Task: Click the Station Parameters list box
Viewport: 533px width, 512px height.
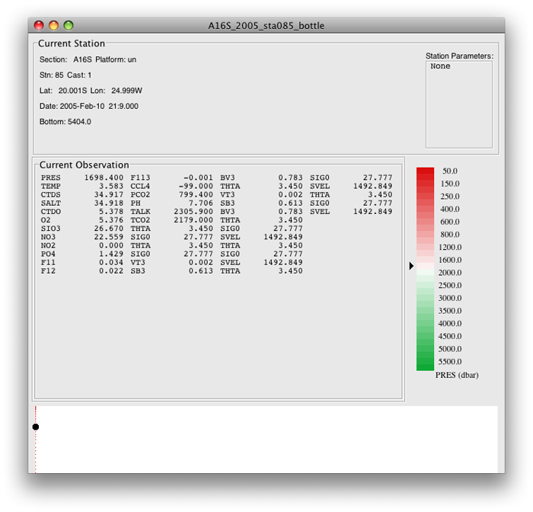Action: [459, 105]
